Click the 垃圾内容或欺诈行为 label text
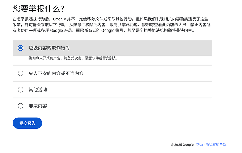Viewport: 242px width, 153px height. 49,48
